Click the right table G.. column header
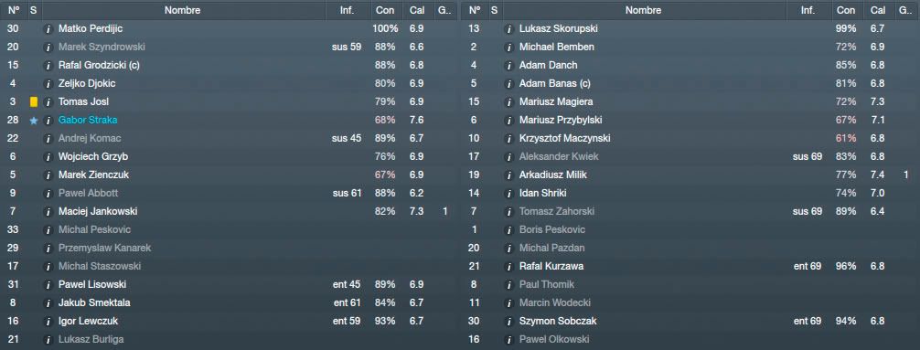 tap(904, 10)
